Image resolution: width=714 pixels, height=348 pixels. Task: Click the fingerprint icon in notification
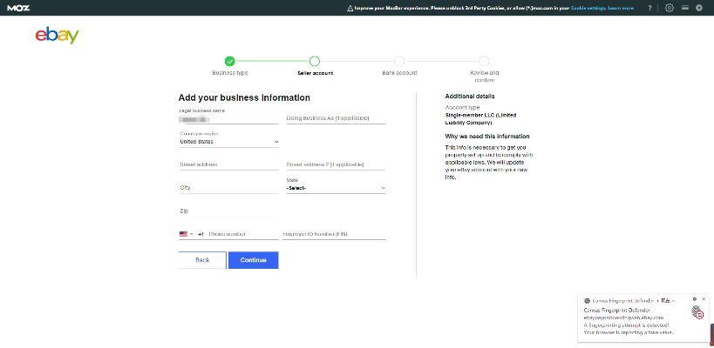point(697,313)
